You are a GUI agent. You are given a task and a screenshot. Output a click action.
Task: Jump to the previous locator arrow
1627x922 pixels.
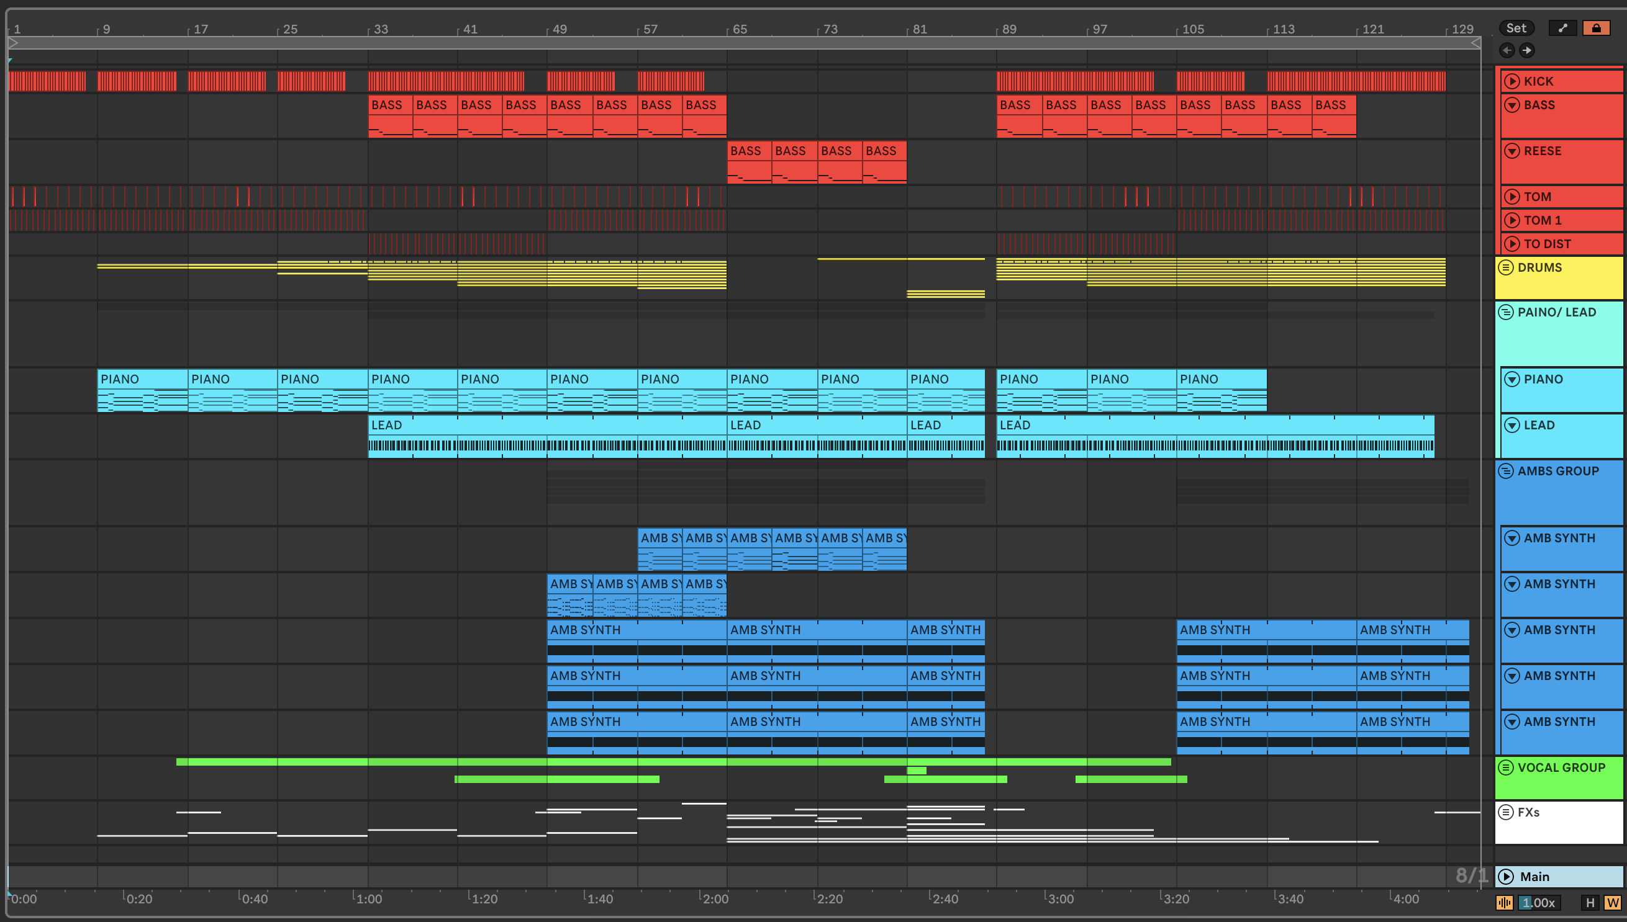coord(1507,50)
